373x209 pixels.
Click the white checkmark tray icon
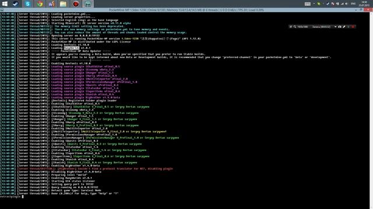click(x=328, y=4)
